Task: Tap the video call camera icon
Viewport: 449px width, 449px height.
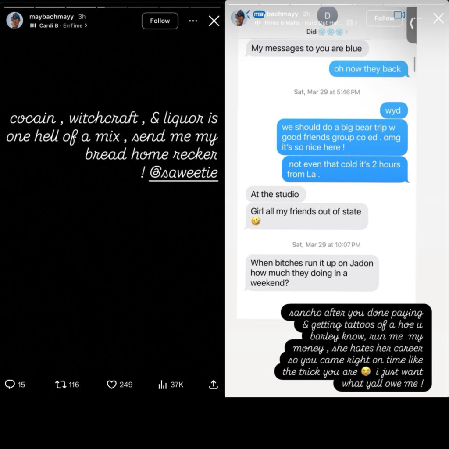Action: 399,14
